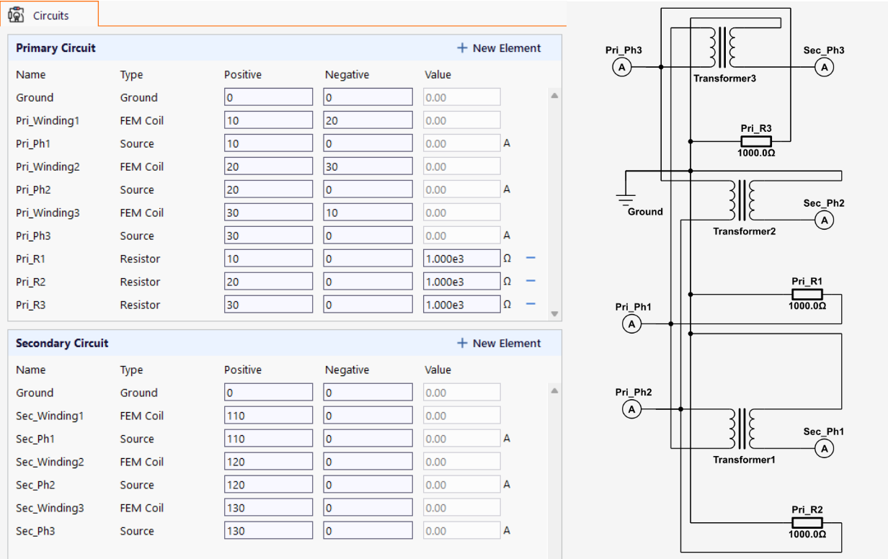This screenshot has height=559, width=888.
Task: Edit Sec_Ph1 negative node field
Action: [368, 439]
